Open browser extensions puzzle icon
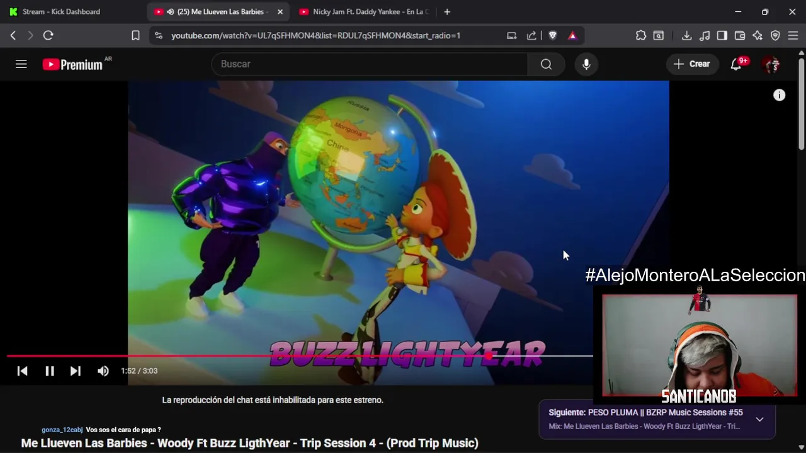806x453 pixels. (641, 36)
